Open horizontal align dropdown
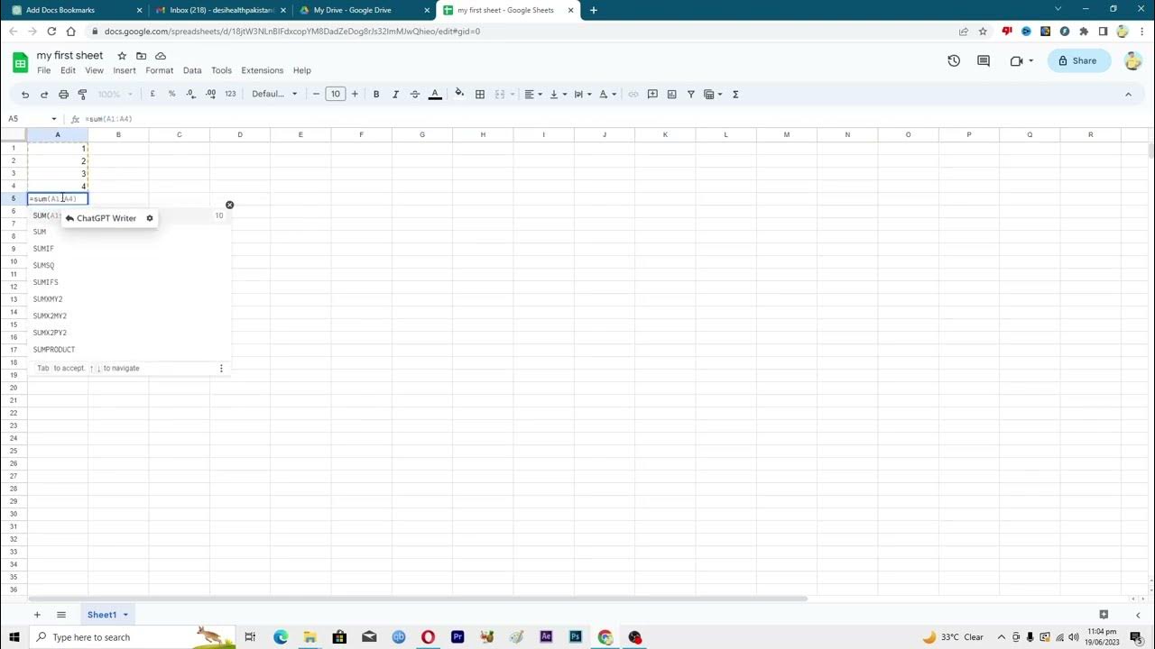The width and height of the screenshot is (1155, 649). [532, 94]
